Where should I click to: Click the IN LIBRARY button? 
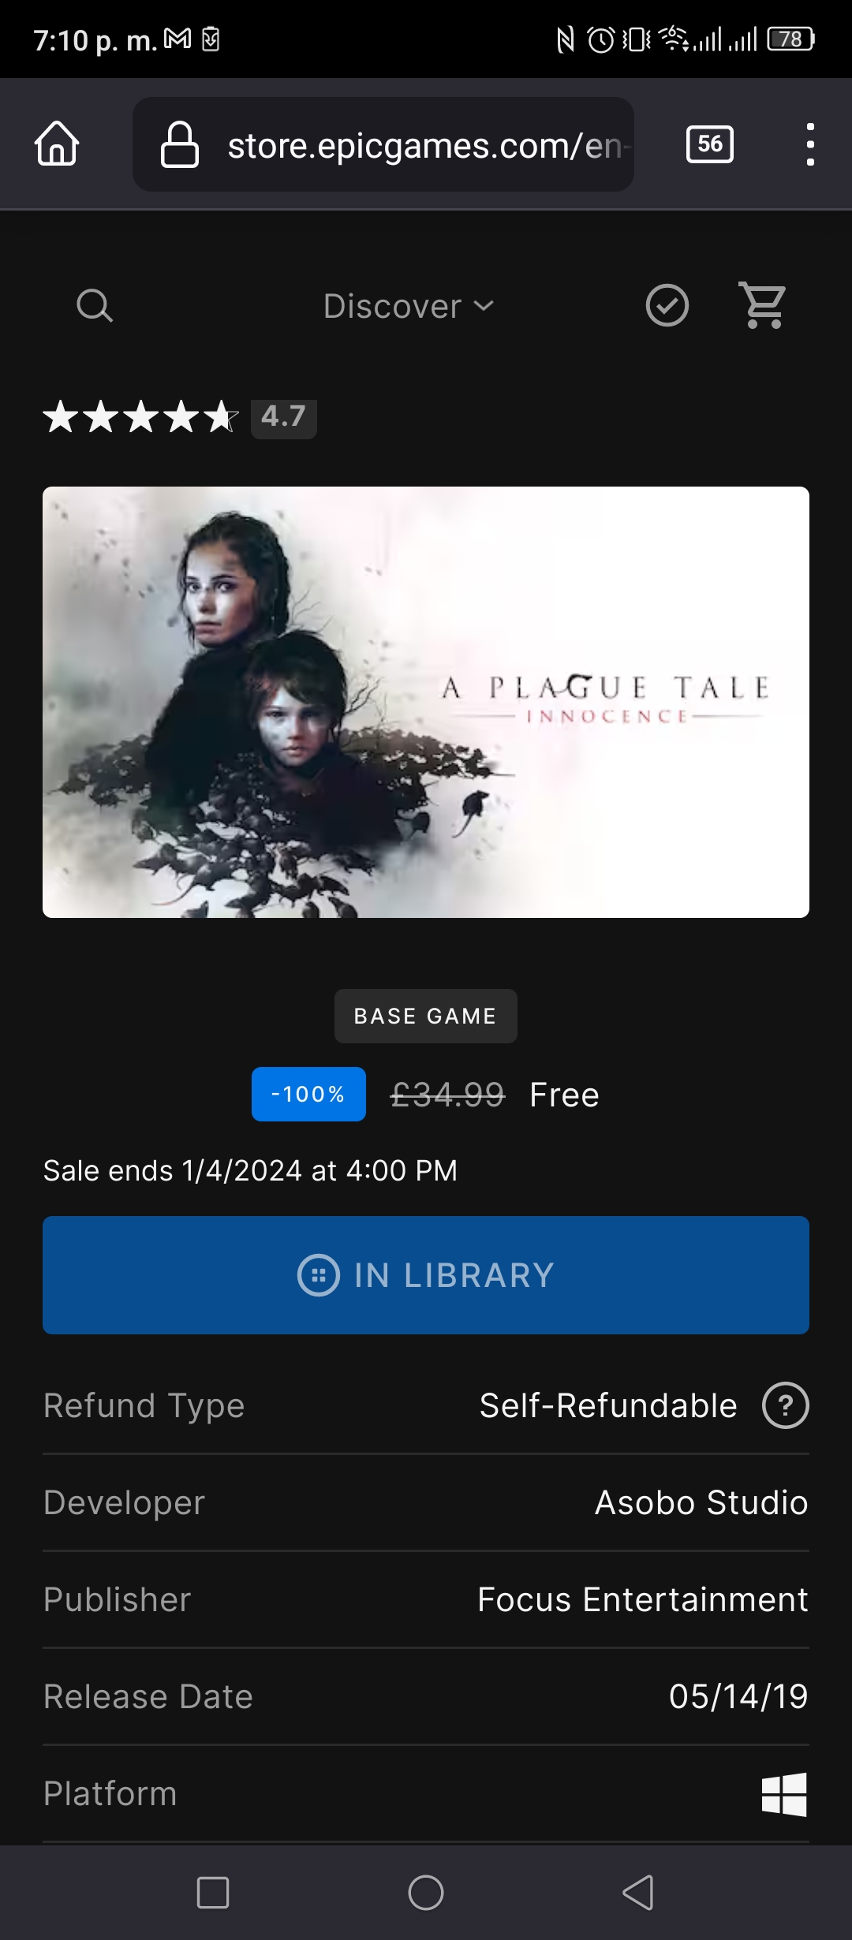(426, 1275)
